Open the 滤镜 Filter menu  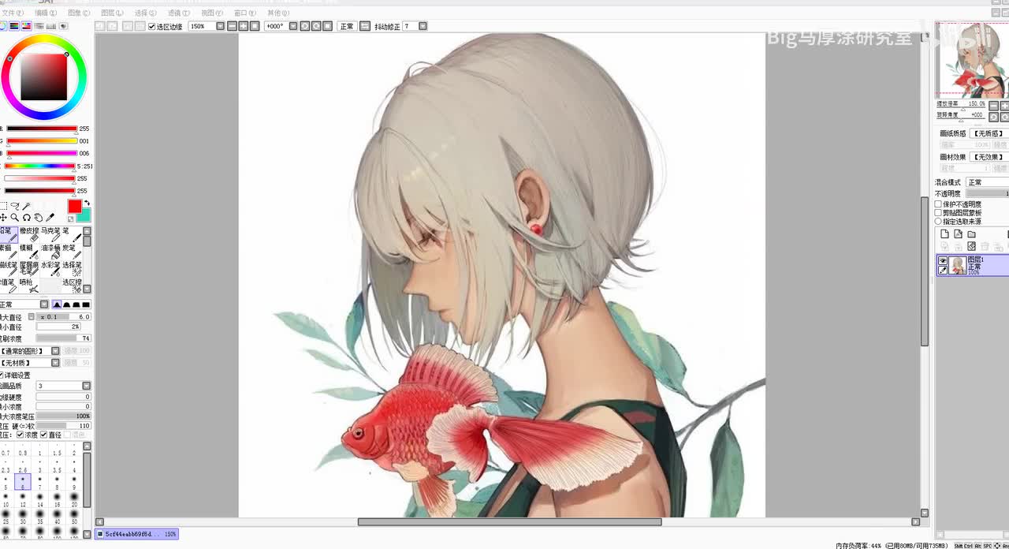179,13
